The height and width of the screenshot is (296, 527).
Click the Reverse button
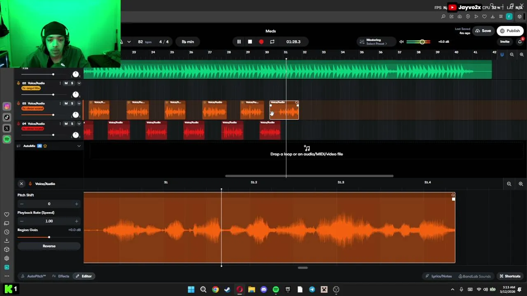point(49,246)
